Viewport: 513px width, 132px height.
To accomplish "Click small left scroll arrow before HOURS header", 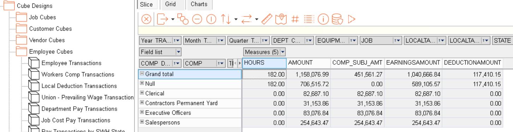I will [235, 63].
